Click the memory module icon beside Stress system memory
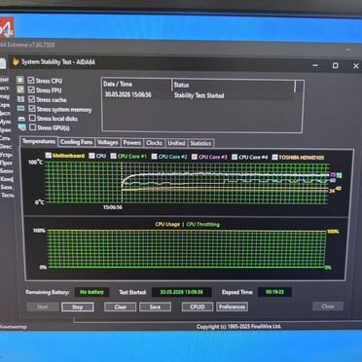362x362 pixels. 21,109
